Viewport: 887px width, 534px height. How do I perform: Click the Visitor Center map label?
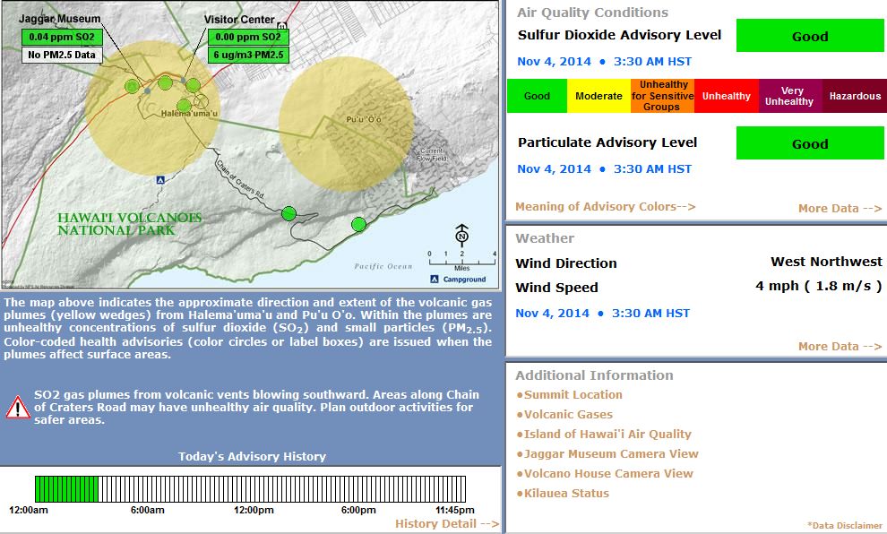tap(239, 19)
